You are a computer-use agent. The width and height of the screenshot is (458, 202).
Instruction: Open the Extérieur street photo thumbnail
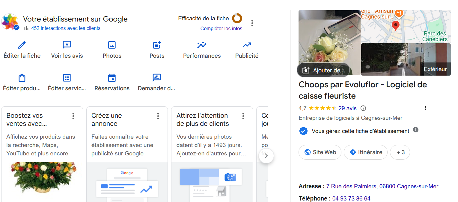tap(406, 59)
